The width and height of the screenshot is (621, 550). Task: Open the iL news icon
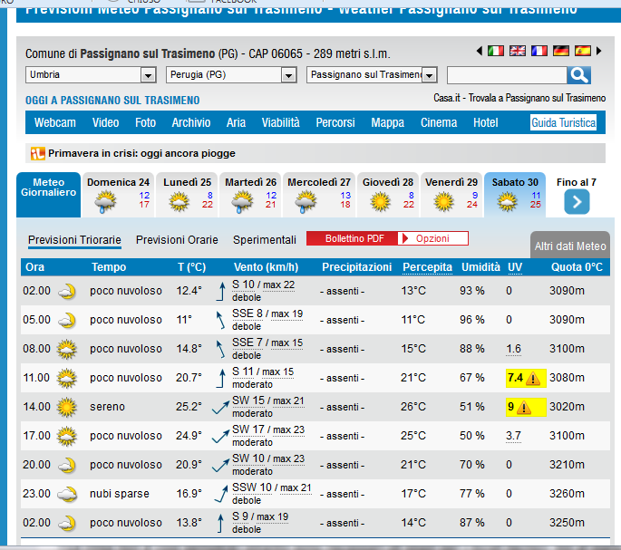pos(38,153)
